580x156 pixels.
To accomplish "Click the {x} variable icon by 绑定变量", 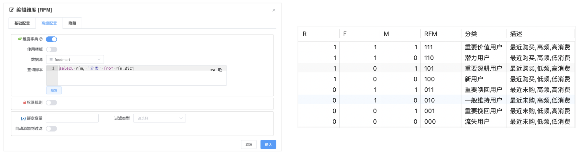I will tap(23, 118).
